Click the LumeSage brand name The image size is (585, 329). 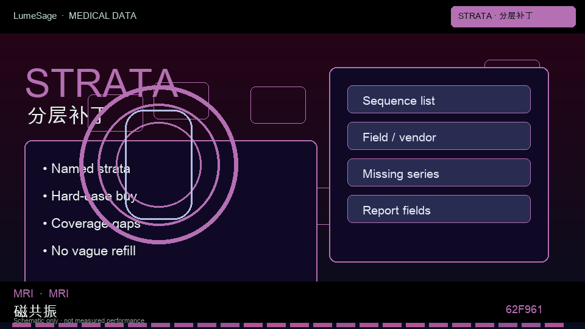35,16
